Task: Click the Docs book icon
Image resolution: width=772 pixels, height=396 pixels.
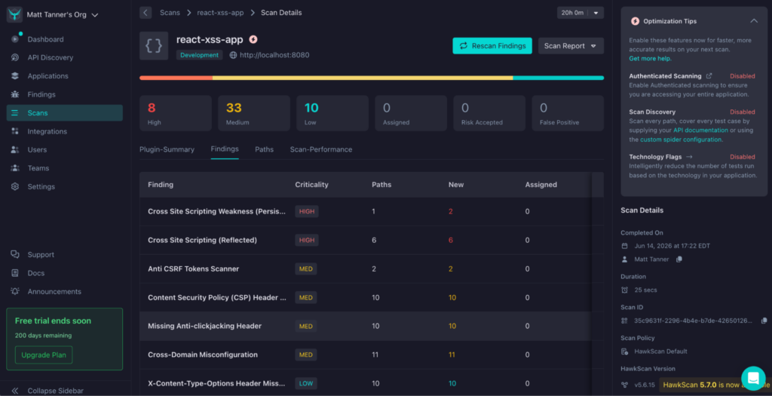Action: (15, 273)
